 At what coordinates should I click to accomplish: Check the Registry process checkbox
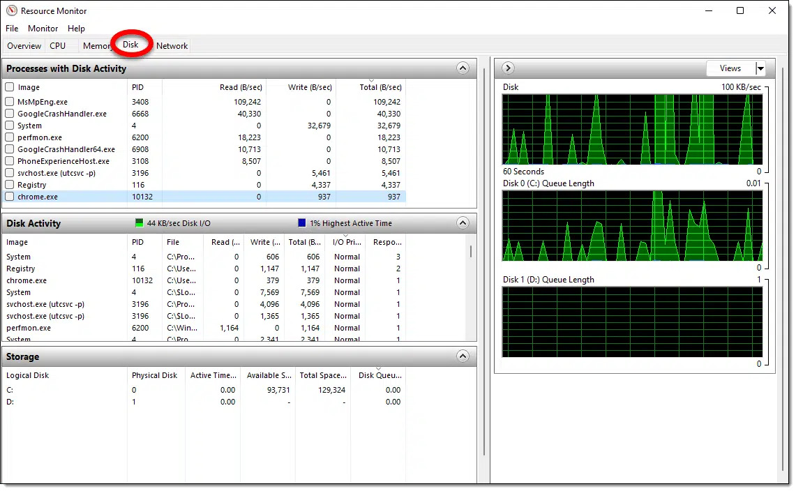coord(10,185)
